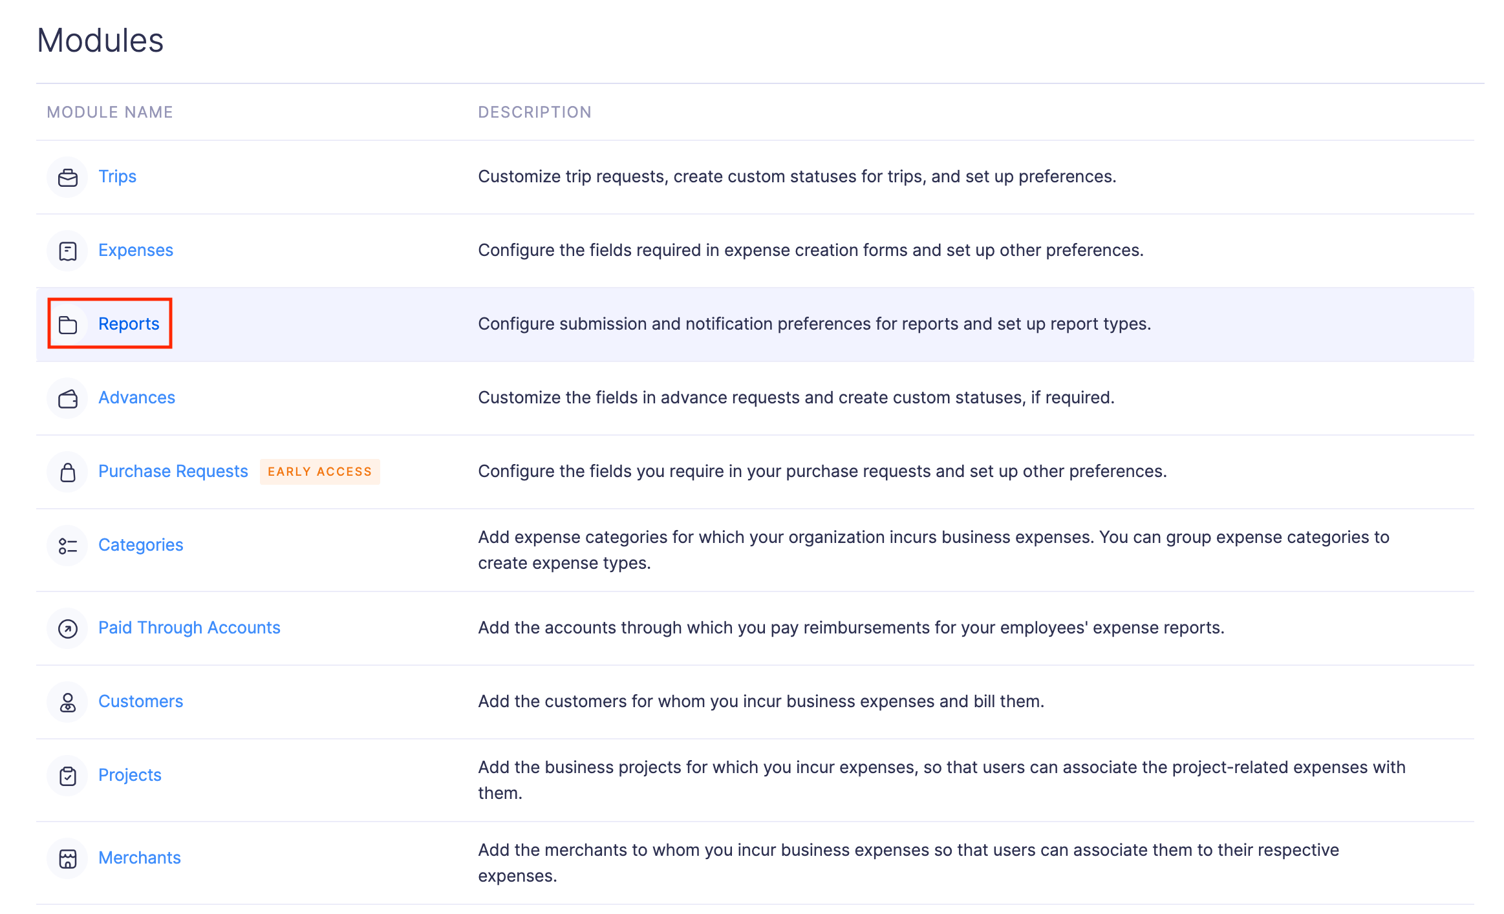This screenshot has height=914, width=1504.
Task: Select the Categories list icon
Action: pyautogui.click(x=67, y=546)
